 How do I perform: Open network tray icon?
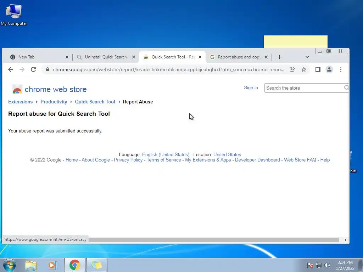(319, 265)
